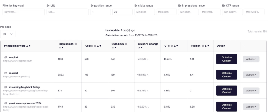Open Actions dropdown for yoast seo row
The width and height of the screenshot is (268, 112).
251,107
